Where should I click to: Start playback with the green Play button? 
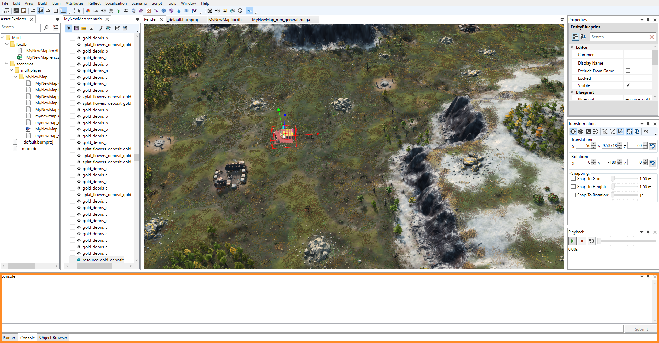(x=572, y=241)
